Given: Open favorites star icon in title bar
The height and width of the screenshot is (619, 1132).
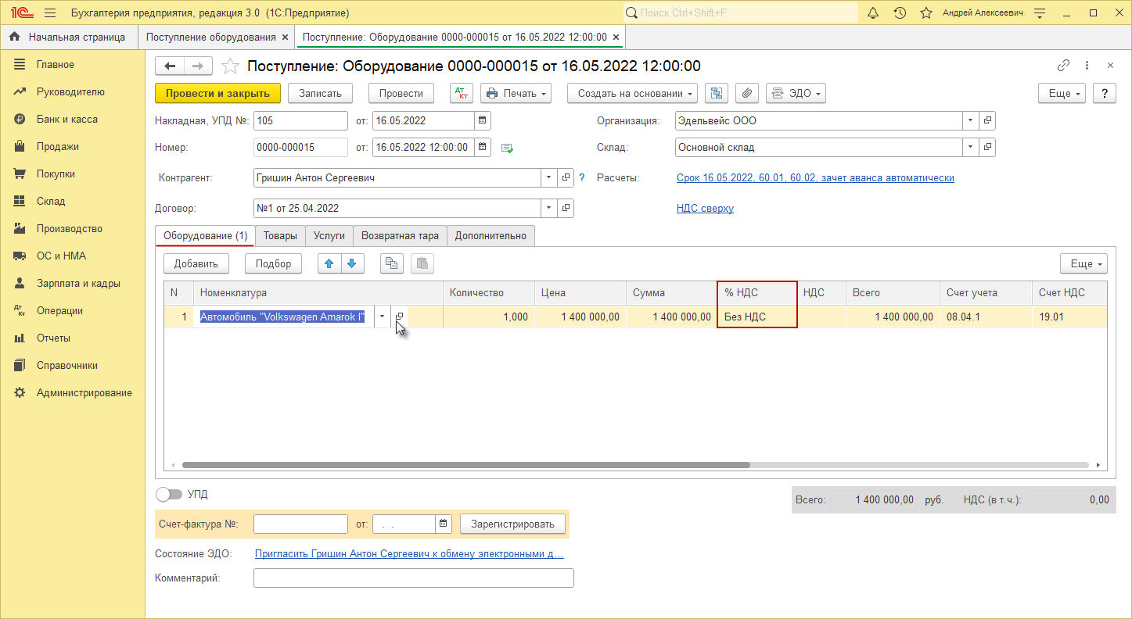Looking at the screenshot, I should pyautogui.click(x=926, y=13).
